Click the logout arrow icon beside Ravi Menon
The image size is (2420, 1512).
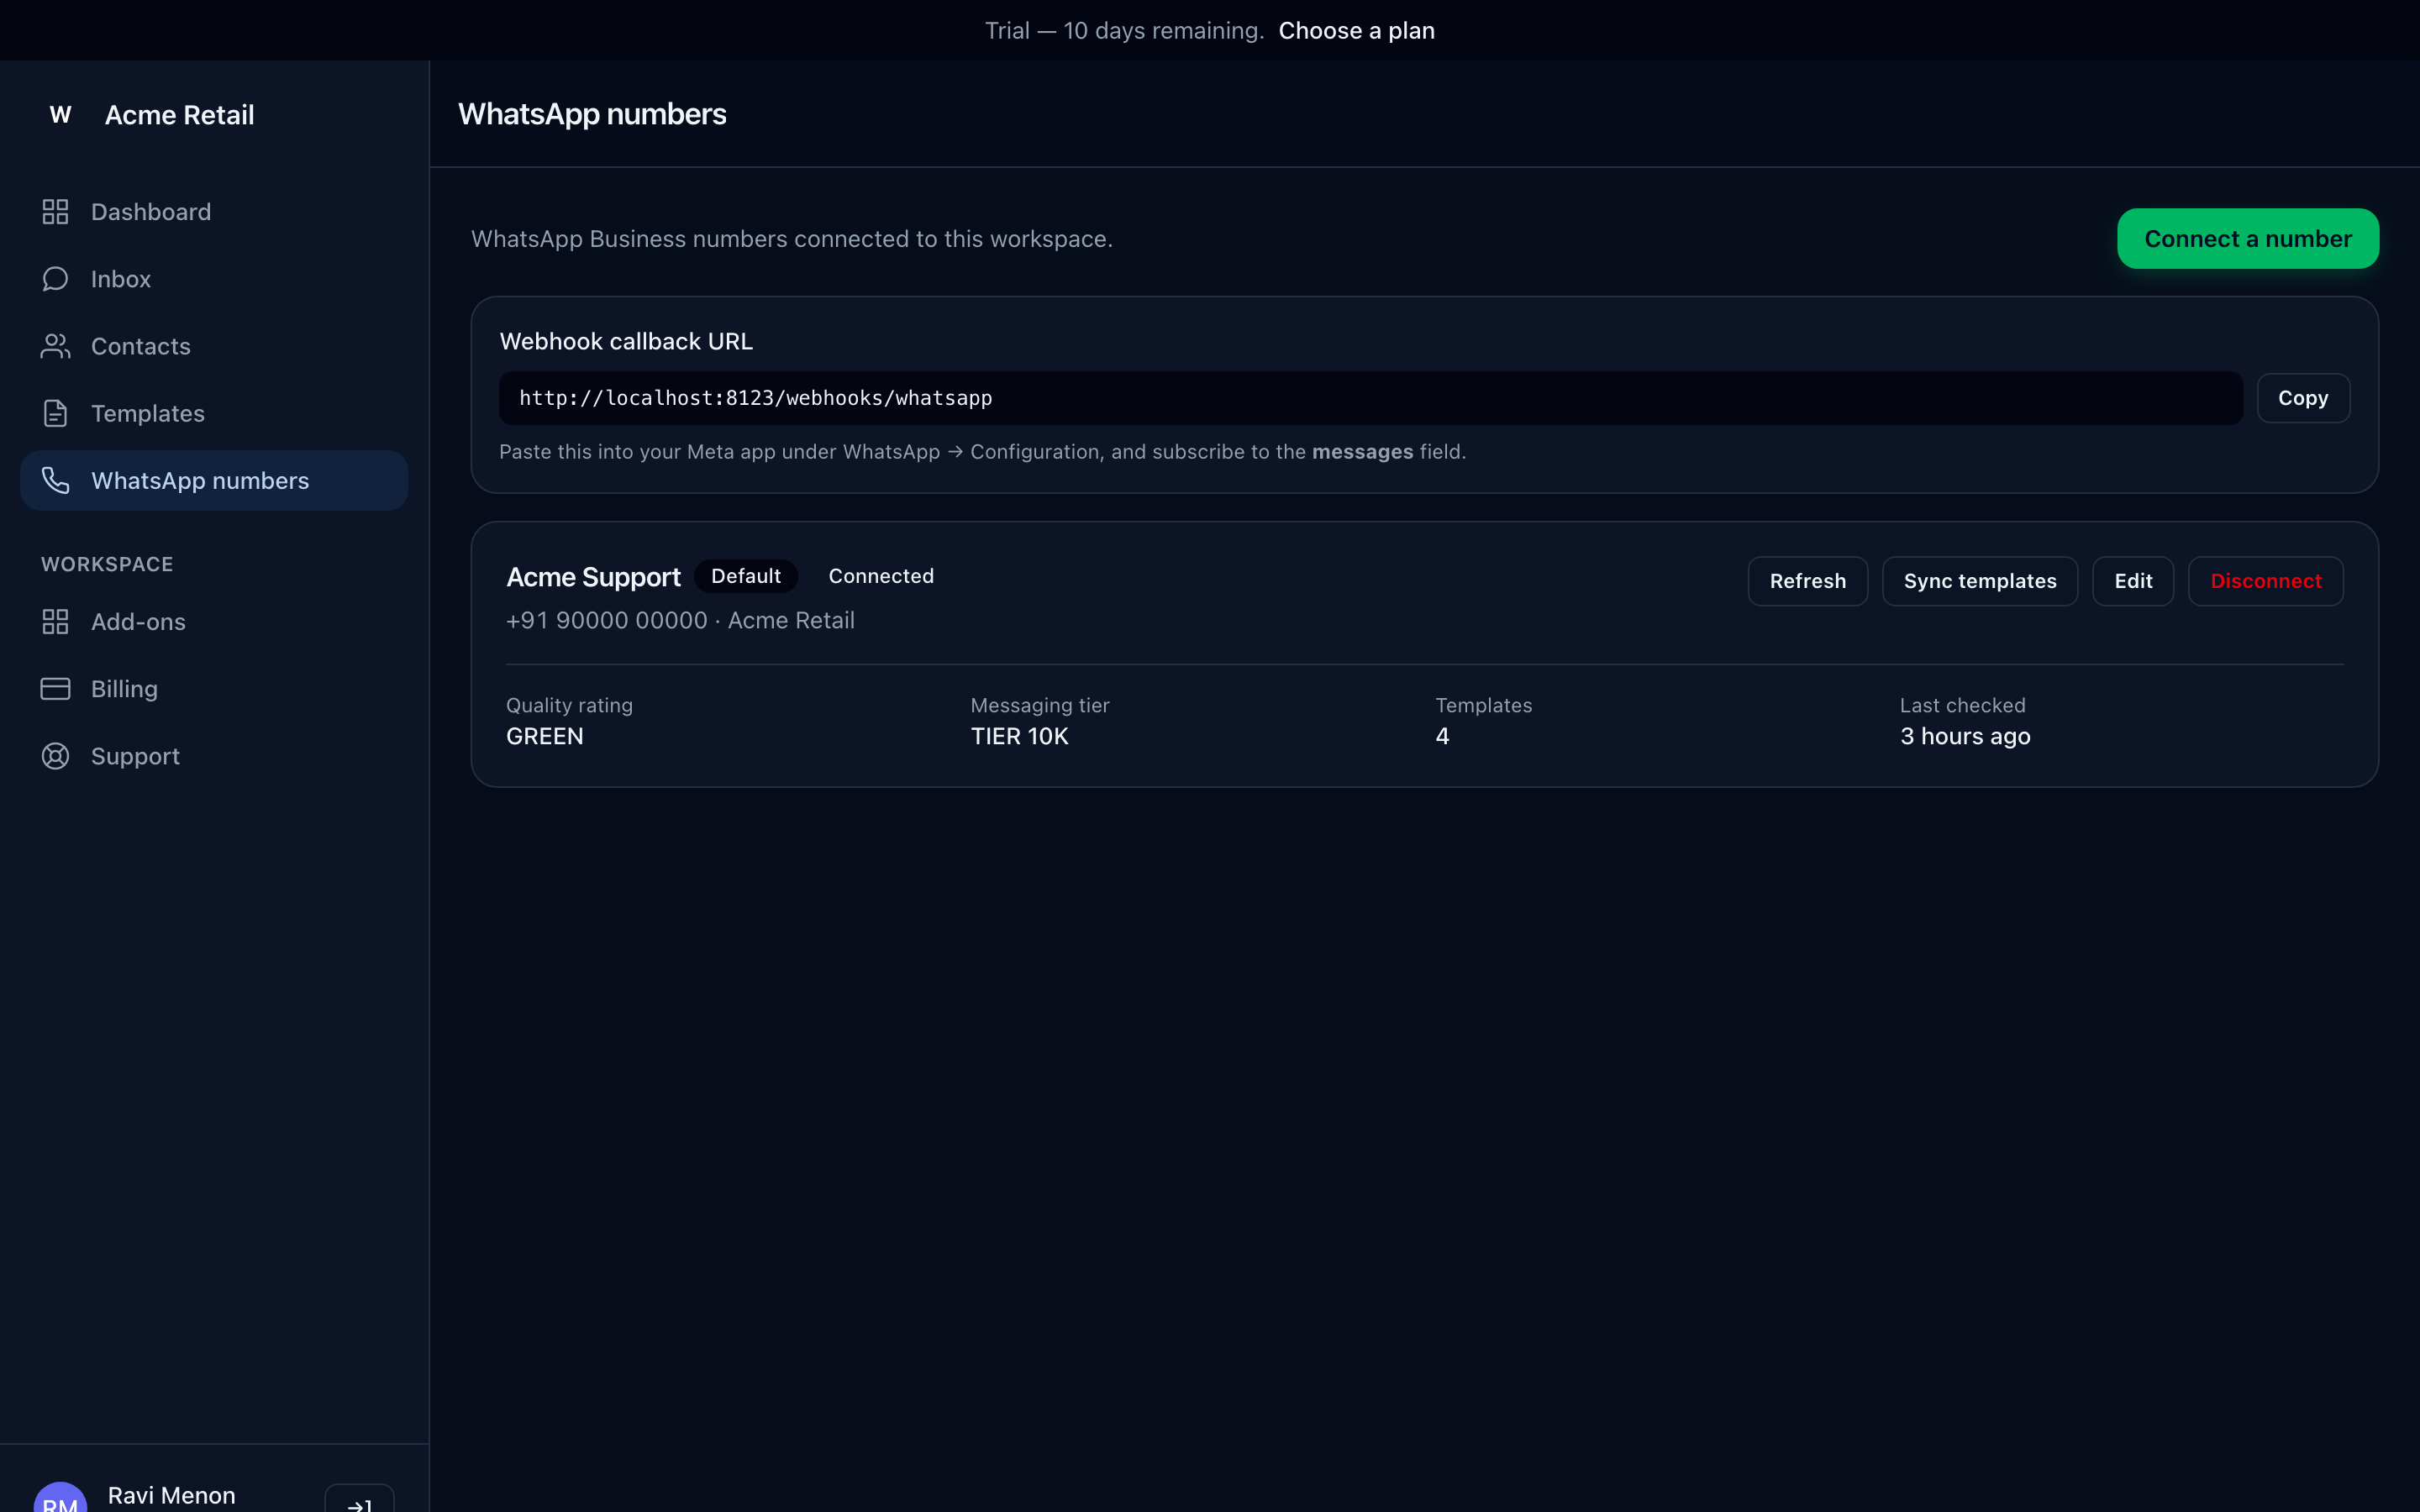pos(359,1500)
